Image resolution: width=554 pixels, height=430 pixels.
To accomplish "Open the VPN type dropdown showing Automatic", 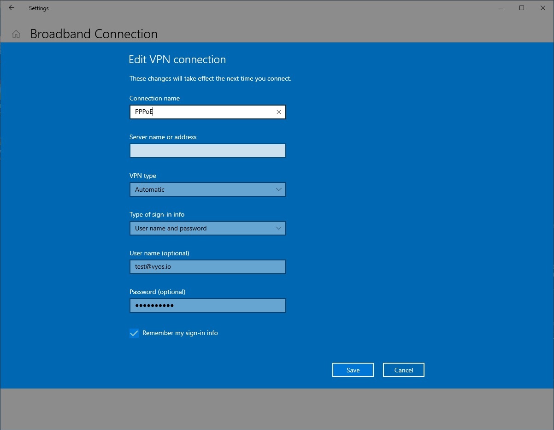I will [x=203, y=189].
